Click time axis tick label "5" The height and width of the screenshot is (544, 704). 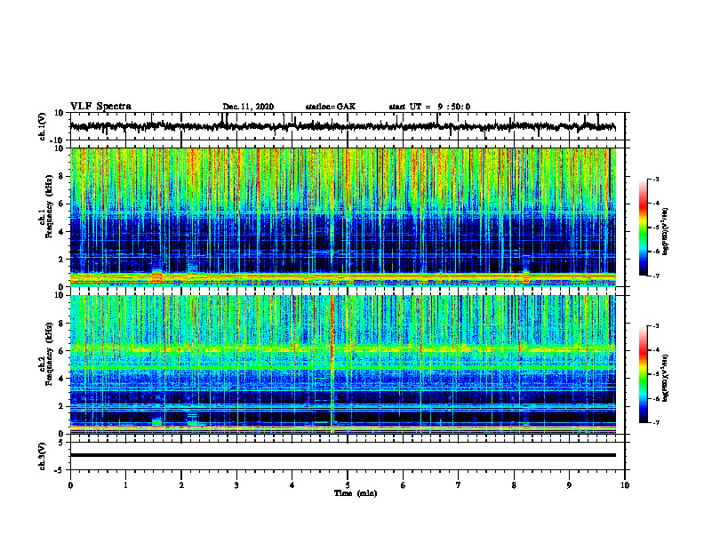coord(348,484)
